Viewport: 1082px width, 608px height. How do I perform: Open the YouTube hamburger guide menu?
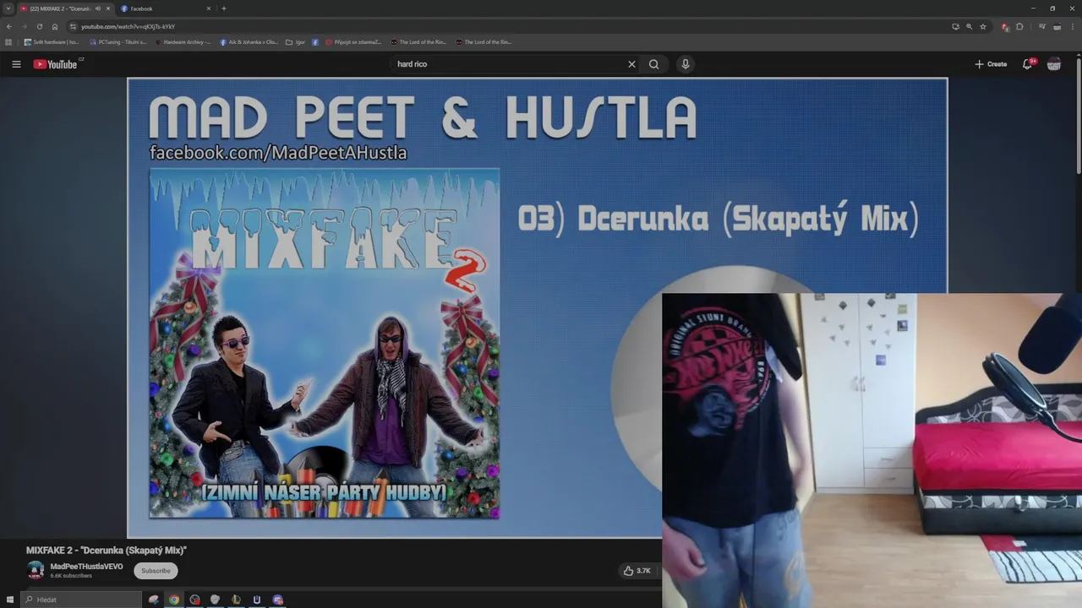point(16,64)
